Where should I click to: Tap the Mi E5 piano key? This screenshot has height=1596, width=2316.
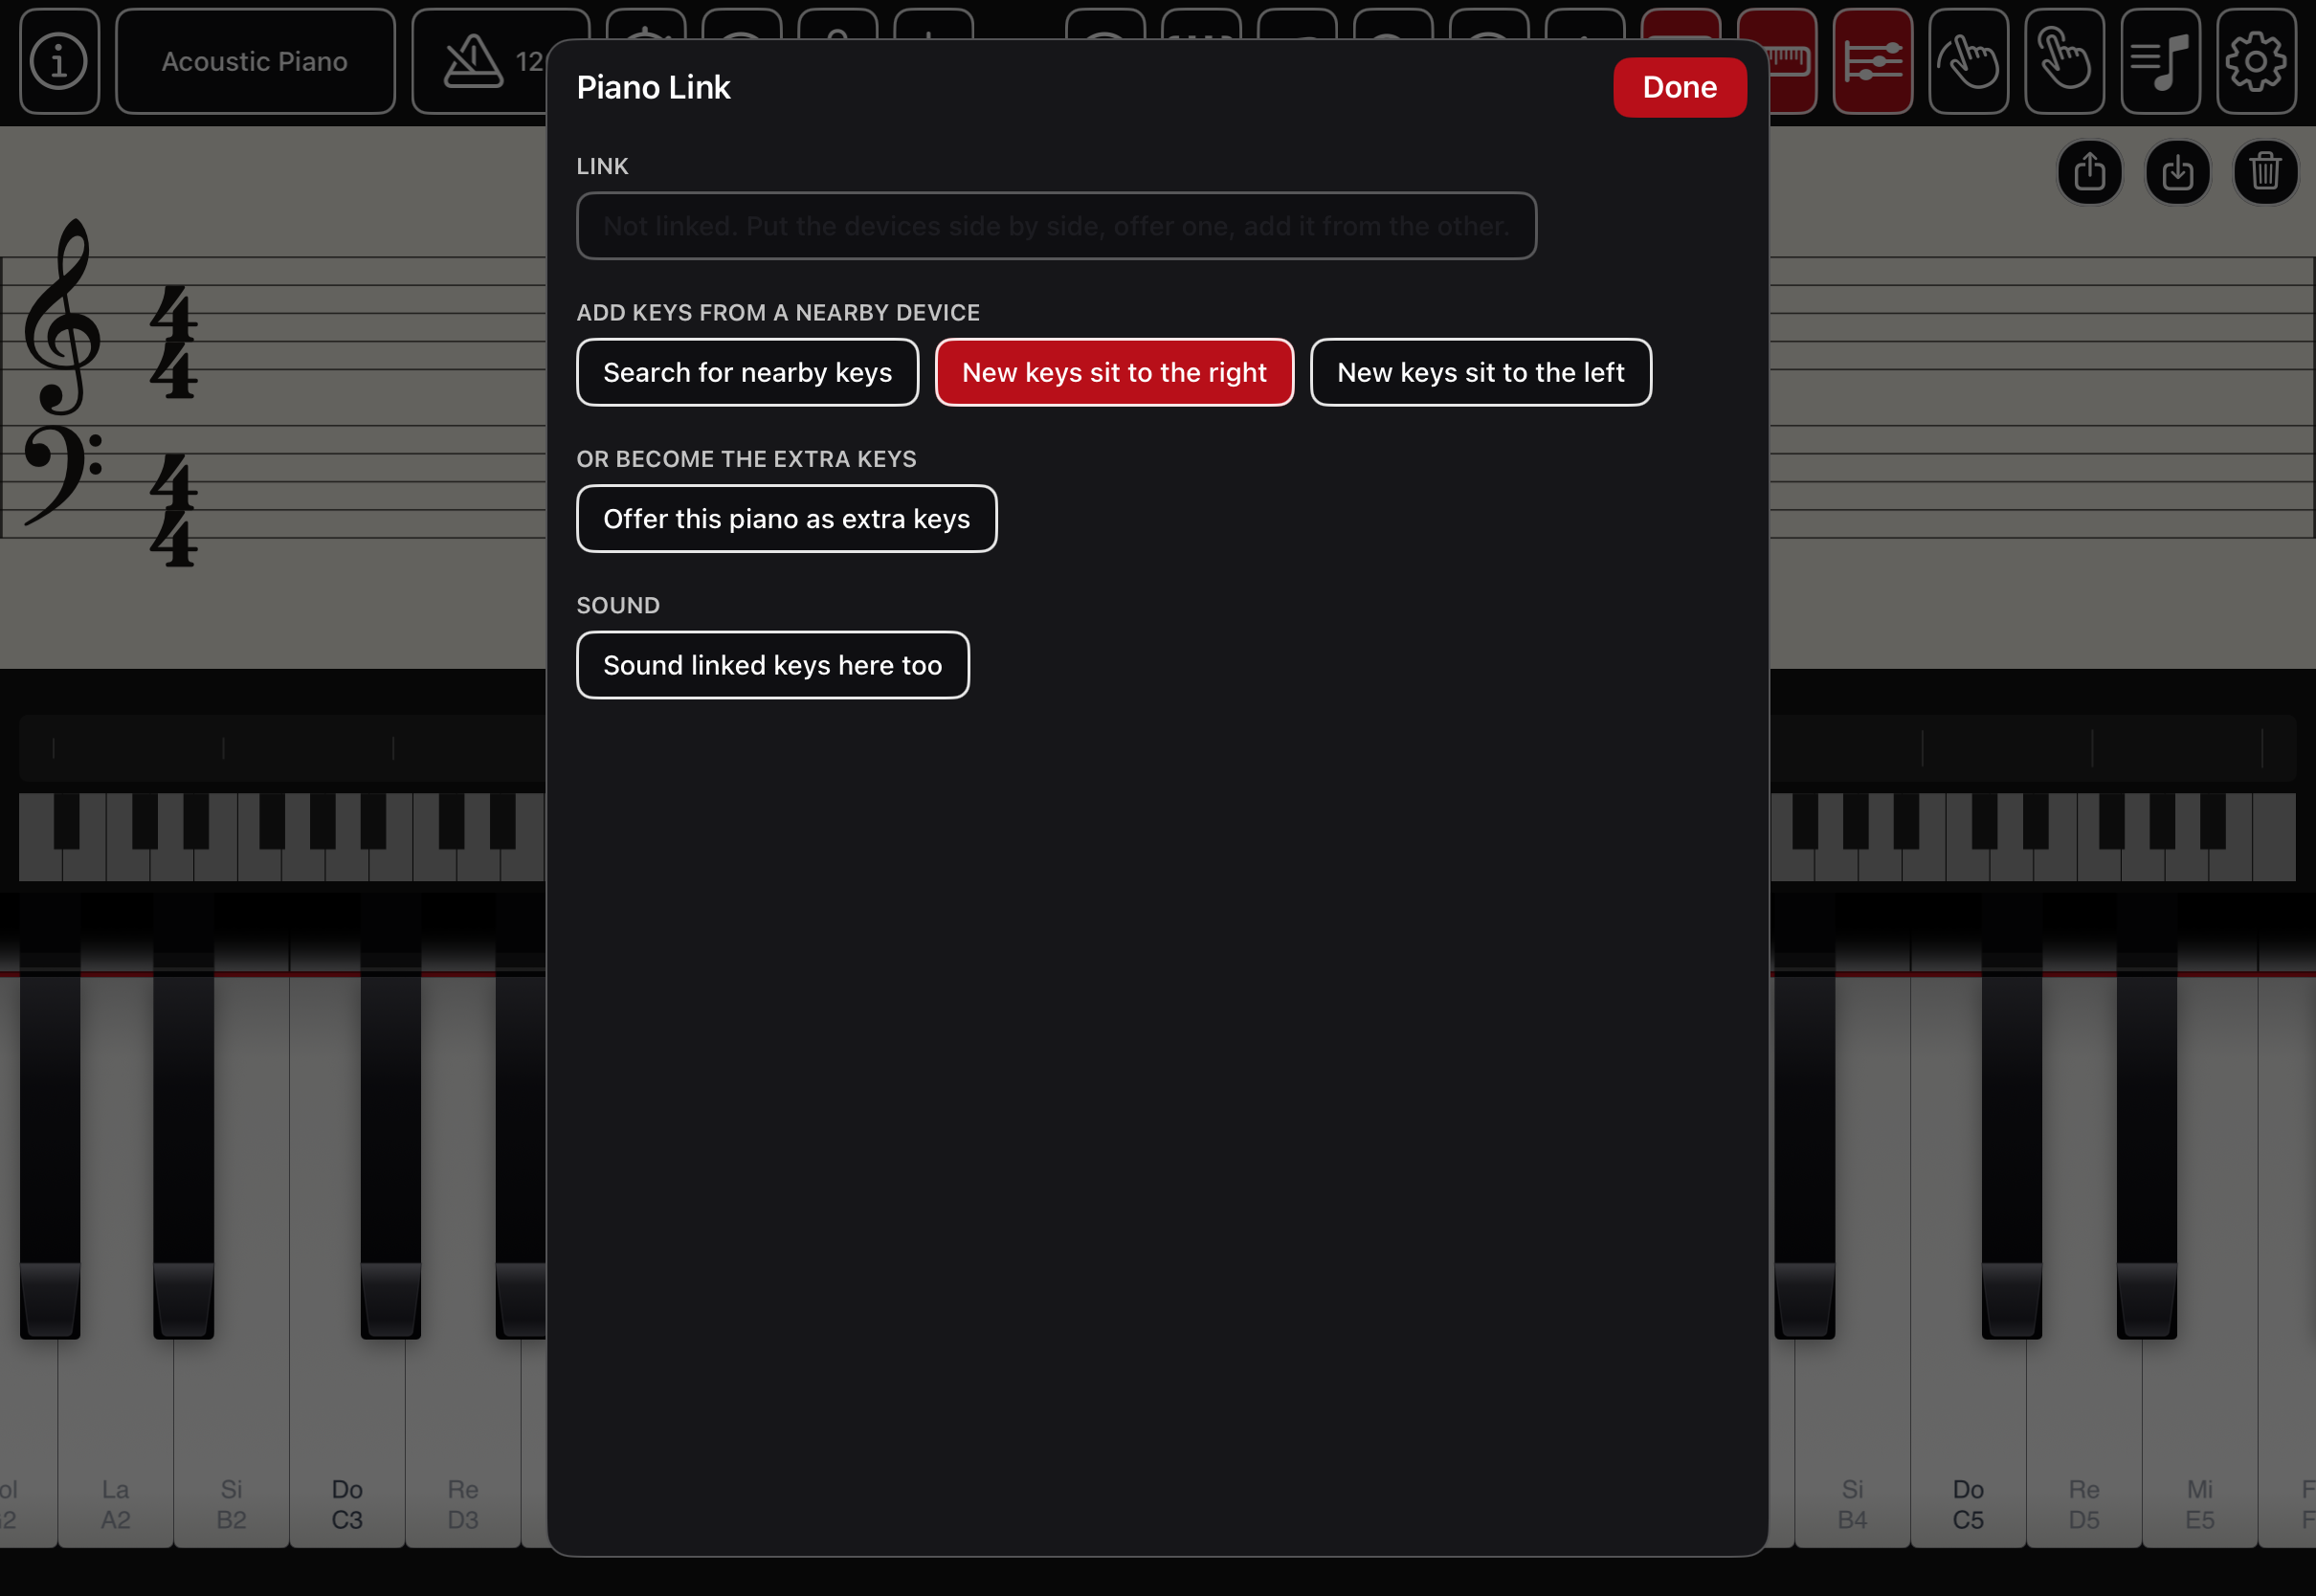click(2200, 1440)
